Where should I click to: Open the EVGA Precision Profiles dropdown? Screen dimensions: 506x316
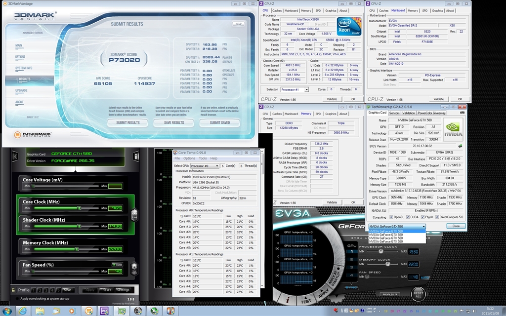390,294
